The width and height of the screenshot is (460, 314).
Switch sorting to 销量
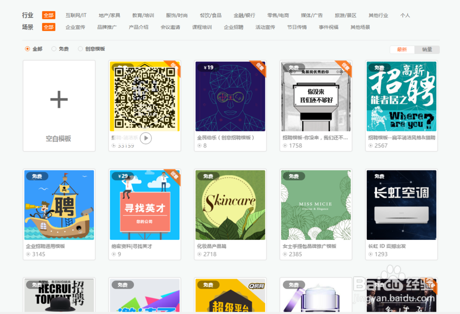pos(427,49)
